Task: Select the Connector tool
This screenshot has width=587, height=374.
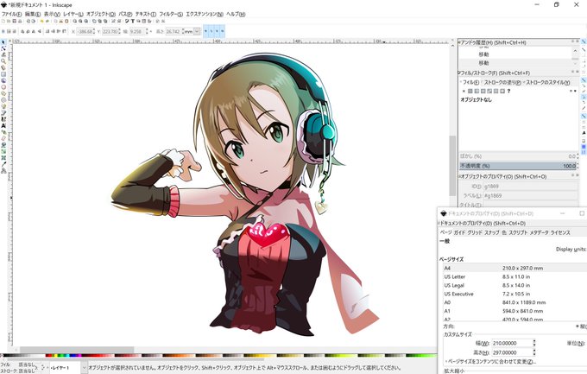Action: click(x=3, y=170)
